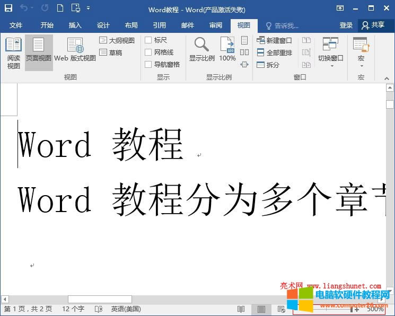Click Sign in (登录)

pos(346,25)
